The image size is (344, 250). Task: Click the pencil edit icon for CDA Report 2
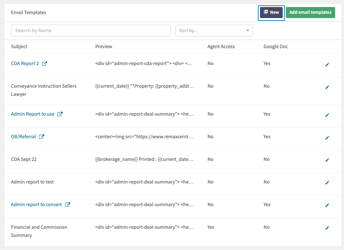tap(327, 64)
